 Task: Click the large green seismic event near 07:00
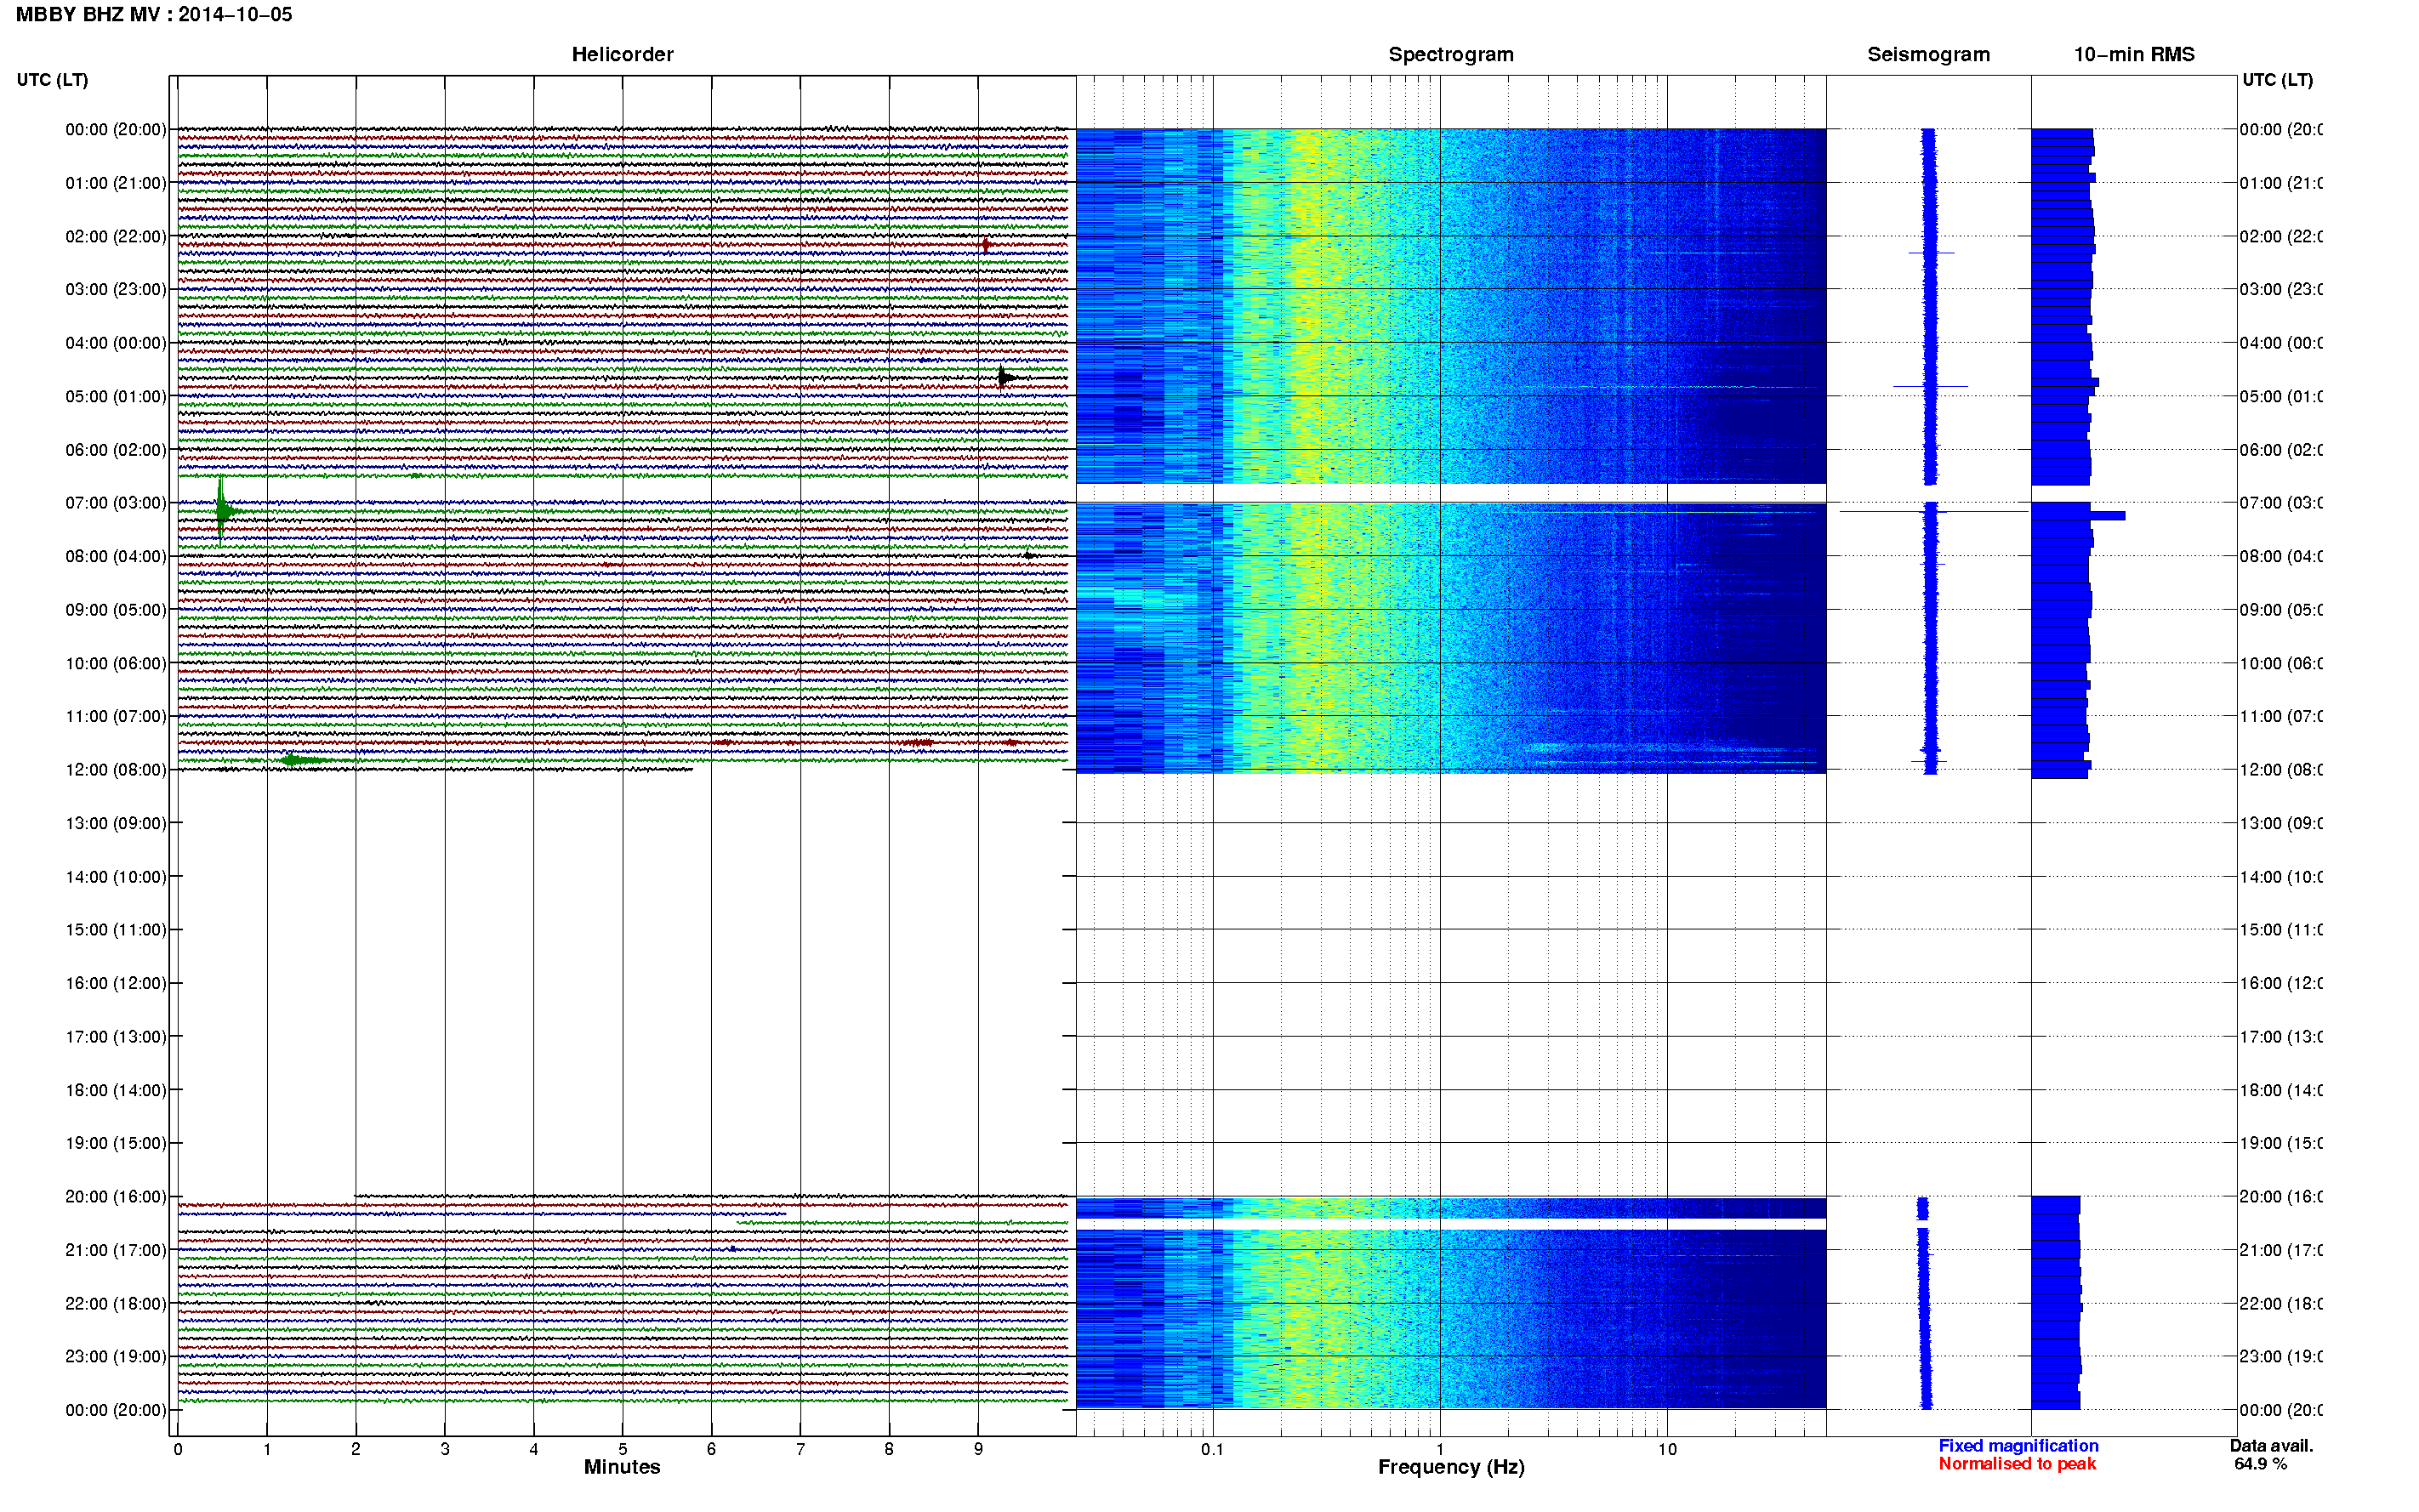(x=223, y=511)
